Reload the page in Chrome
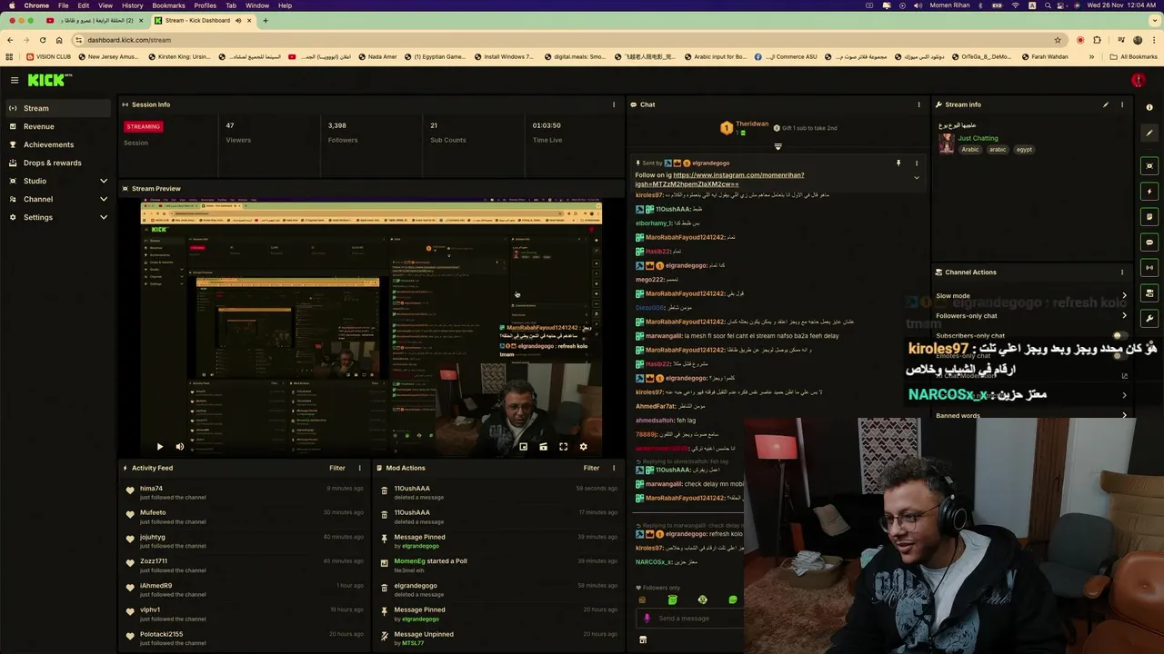This screenshot has height=654, width=1164. point(42,40)
